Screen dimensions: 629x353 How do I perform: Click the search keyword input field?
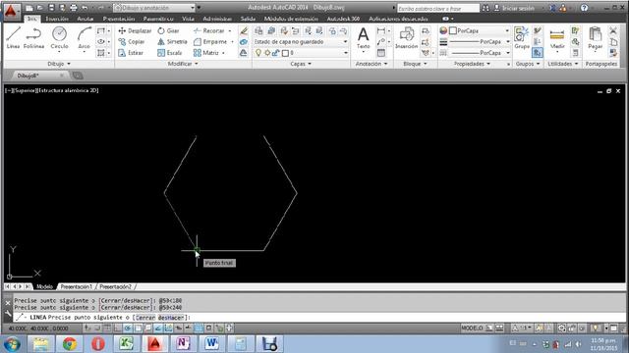coord(438,8)
